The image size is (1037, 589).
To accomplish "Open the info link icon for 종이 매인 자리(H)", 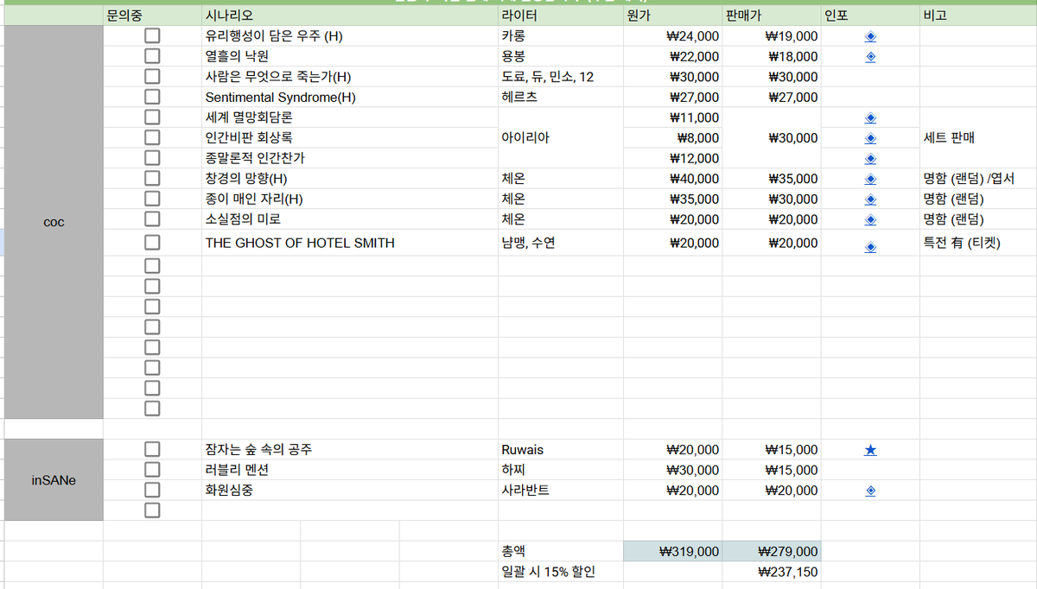I will (x=870, y=199).
